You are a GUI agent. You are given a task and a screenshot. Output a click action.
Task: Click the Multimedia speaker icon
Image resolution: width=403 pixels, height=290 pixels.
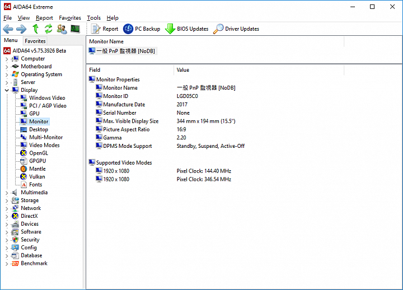15,193
